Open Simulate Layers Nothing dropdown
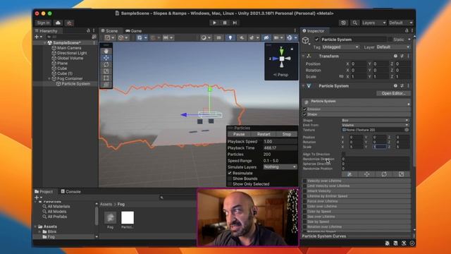This screenshot has height=254, width=451. click(x=280, y=167)
